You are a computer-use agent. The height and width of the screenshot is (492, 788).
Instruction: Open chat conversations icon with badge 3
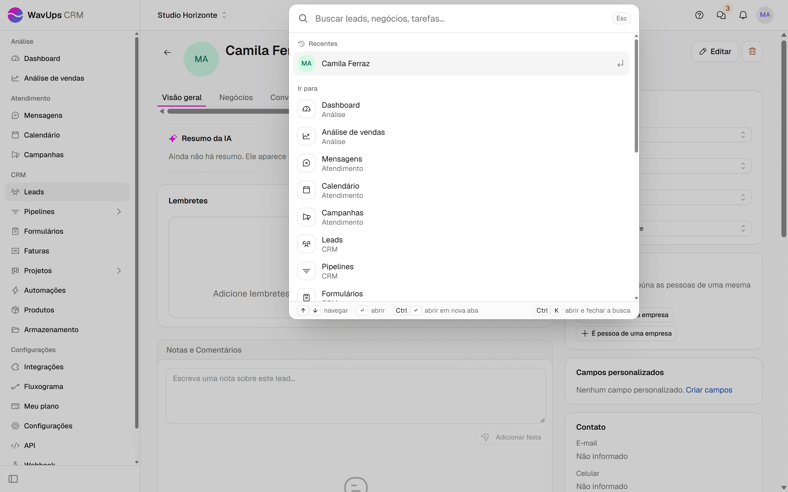pos(721,15)
